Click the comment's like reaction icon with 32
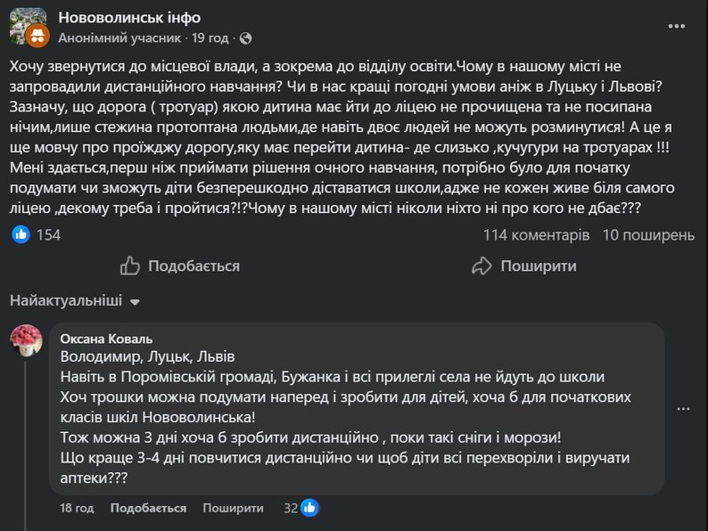The height and width of the screenshot is (531, 708). point(309,508)
